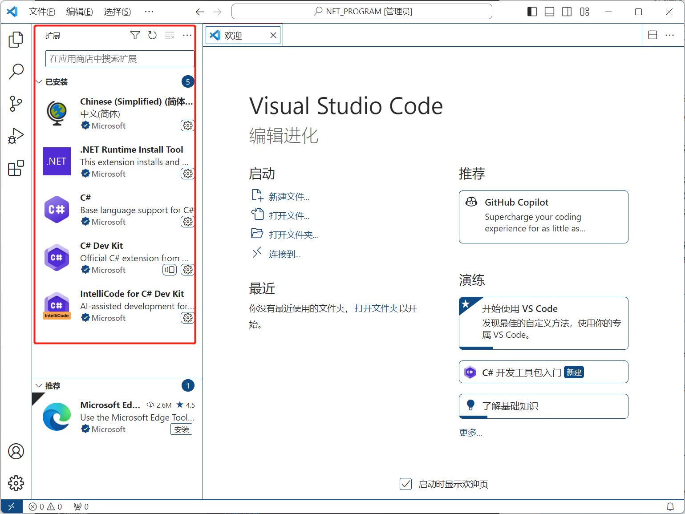Screen dimensions: 685x514
Task: Open the Search view in activity bar
Action: (x=16, y=71)
